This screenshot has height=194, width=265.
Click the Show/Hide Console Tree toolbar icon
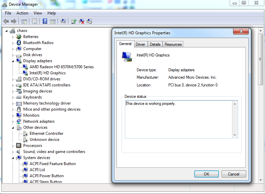click(24, 22)
